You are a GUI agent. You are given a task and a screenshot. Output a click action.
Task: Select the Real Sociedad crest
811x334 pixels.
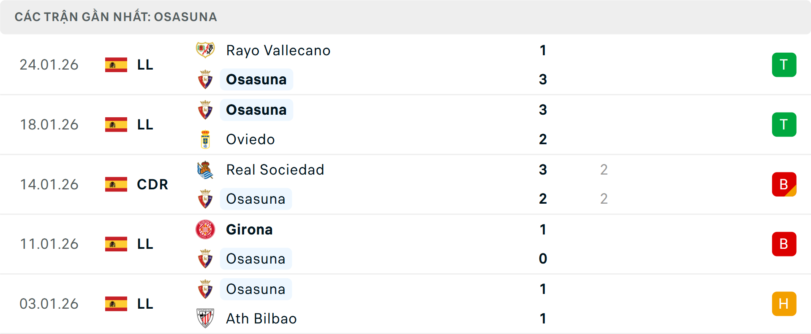click(205, 170)
